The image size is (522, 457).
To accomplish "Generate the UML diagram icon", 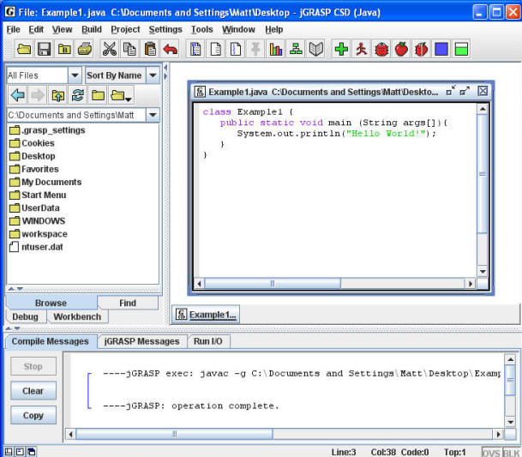I will pos(296,49).
